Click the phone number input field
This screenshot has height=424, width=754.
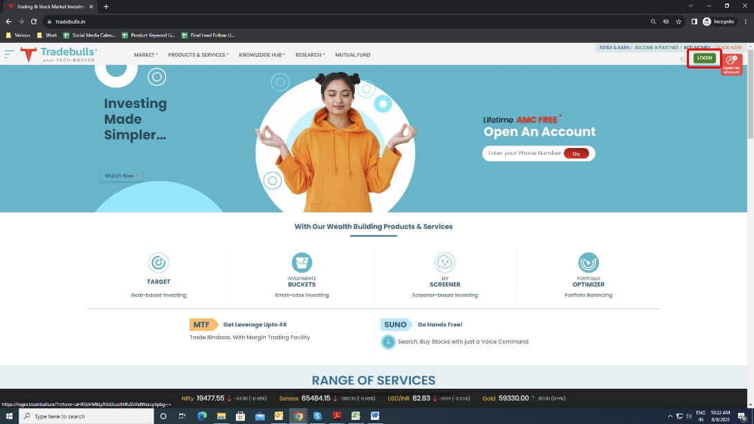pos(524,154)
